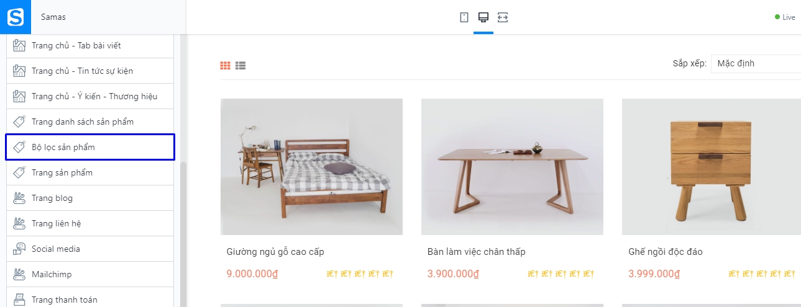Open the Sắp xếp Mặc định dropdown
This screenshot has width=801, height=307.
[756, 63]
